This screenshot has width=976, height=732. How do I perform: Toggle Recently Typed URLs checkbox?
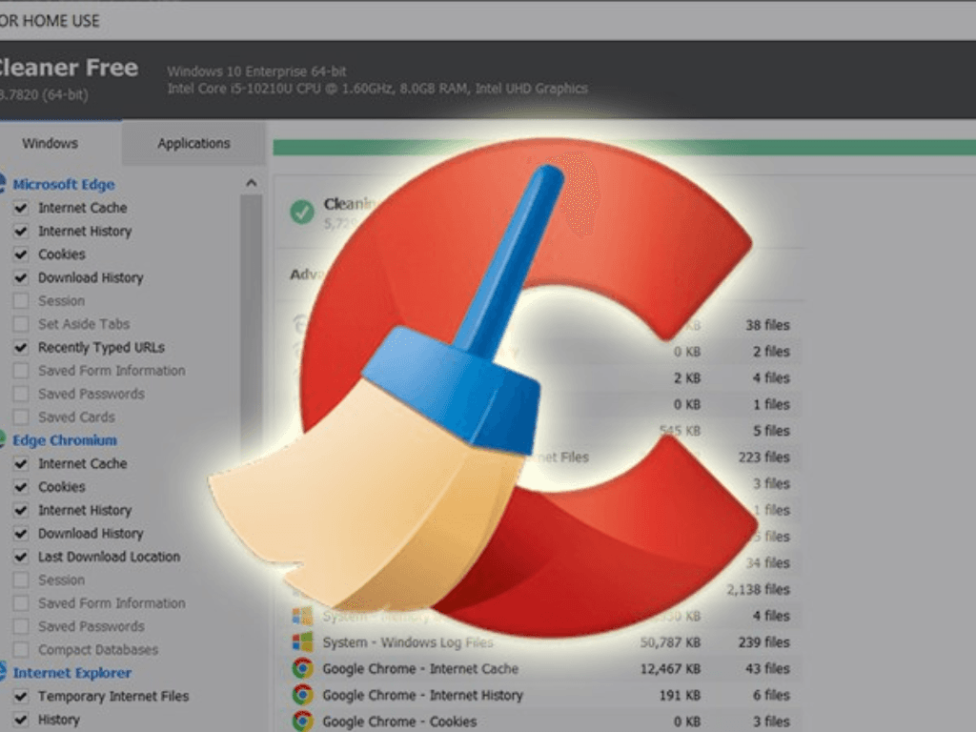tap(20, 348)
